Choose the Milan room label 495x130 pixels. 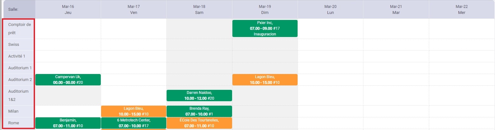(x=19, y=111)
